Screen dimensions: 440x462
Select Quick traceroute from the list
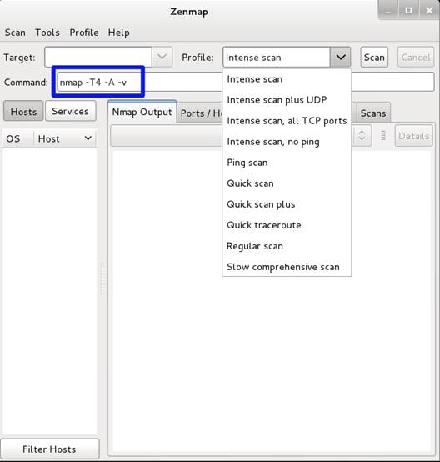point(287,225)
